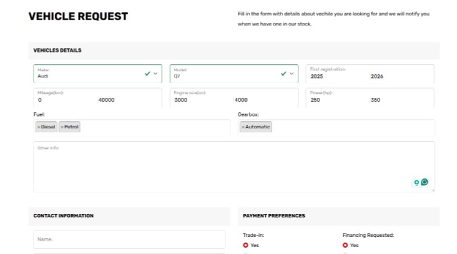Click the Contact Information section header

pos(63,216)
